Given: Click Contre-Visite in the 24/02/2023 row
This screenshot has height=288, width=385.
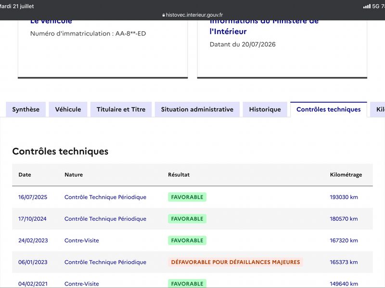Looking at the screenshot, I should [81, 240].
